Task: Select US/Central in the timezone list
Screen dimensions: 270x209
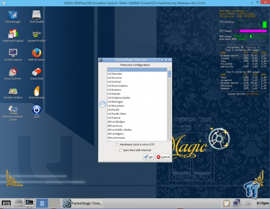Action: tap(137, 82)
